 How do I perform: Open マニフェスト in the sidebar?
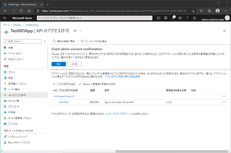pyautogui.click(x=13, y=124)
